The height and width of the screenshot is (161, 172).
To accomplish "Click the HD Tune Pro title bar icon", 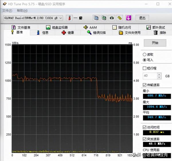I will coord(5,4).
